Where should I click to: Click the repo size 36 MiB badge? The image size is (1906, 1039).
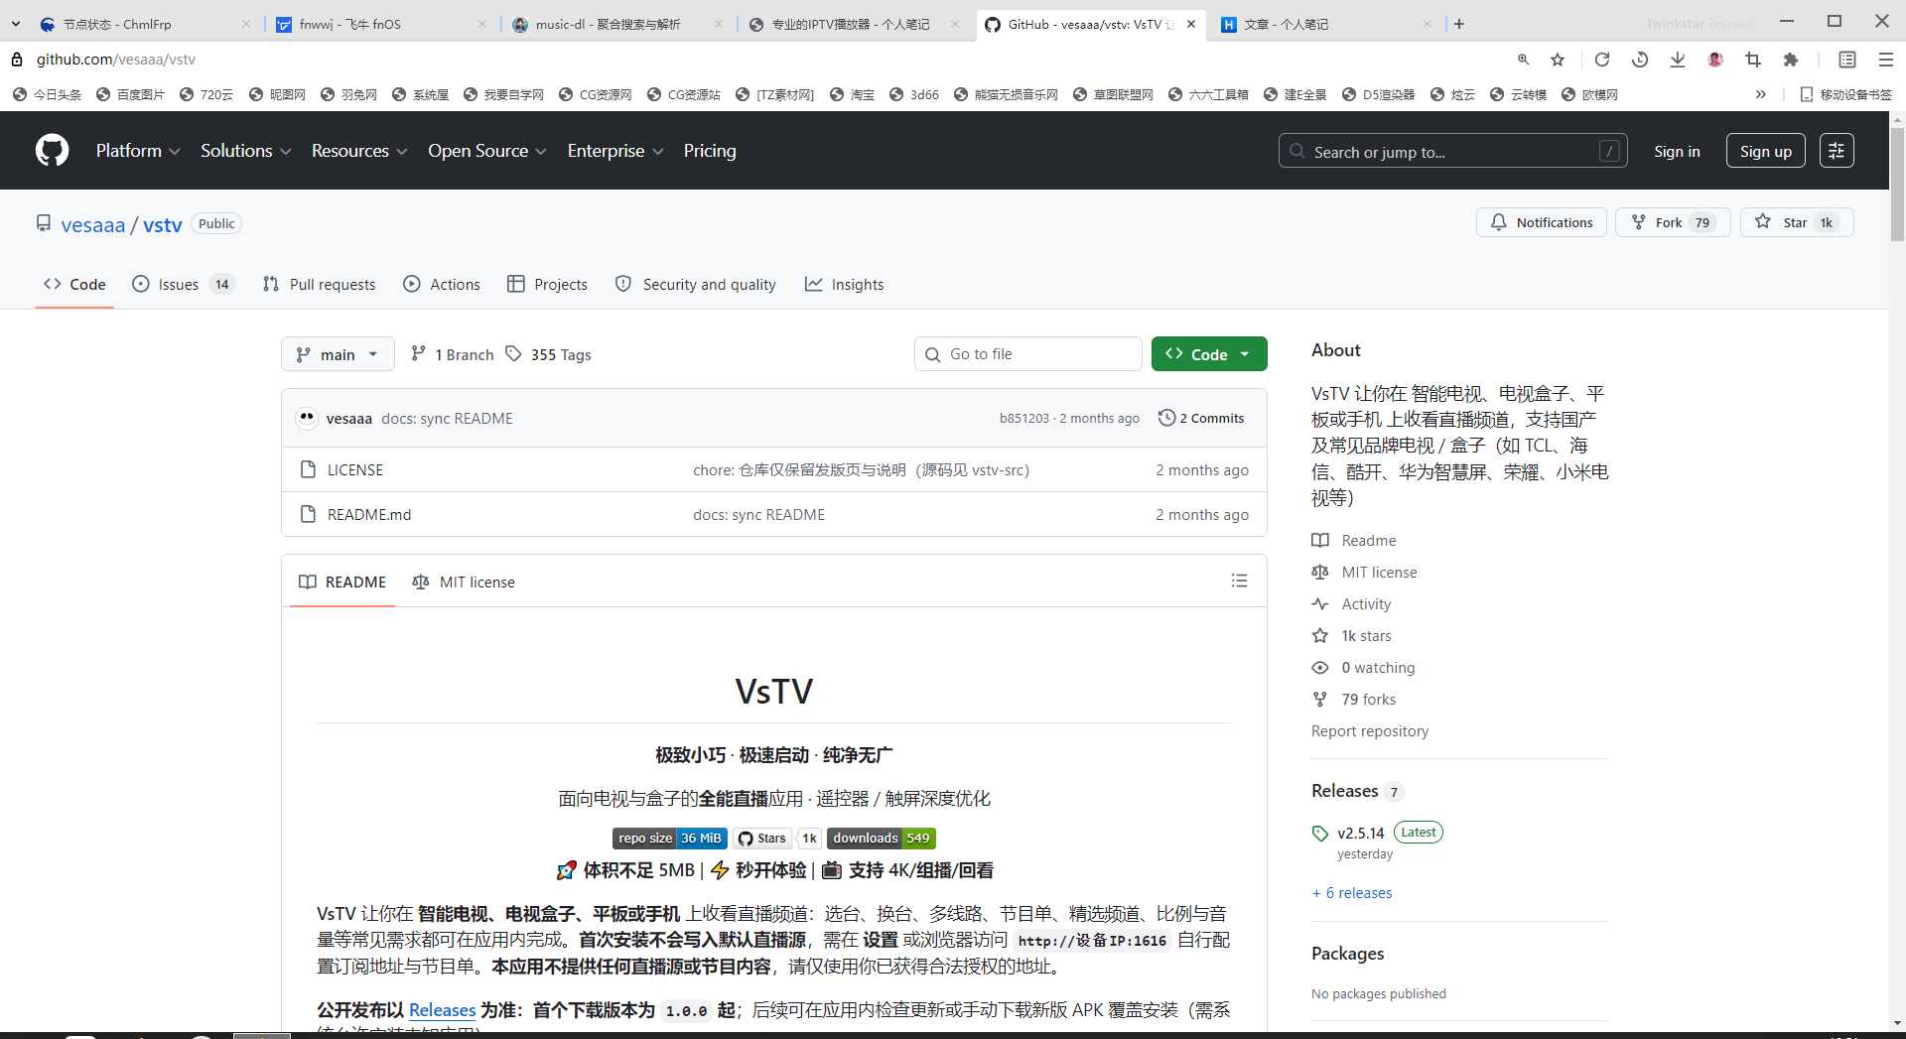[x=670, y=839]
